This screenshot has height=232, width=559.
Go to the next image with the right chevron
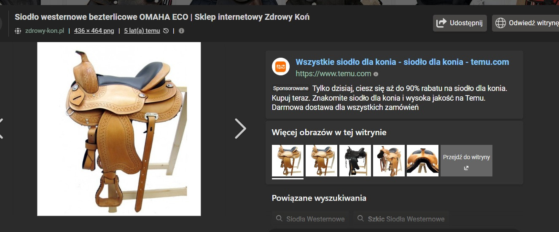[x=240, y=128]
